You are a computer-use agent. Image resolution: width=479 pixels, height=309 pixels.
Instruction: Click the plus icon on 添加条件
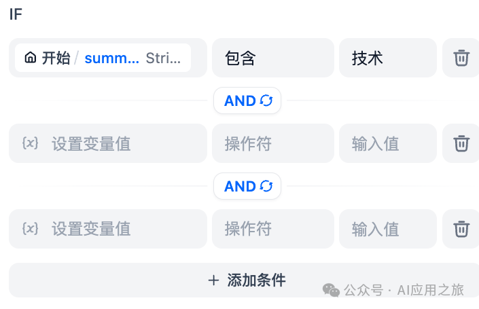(x=214, y=280)
